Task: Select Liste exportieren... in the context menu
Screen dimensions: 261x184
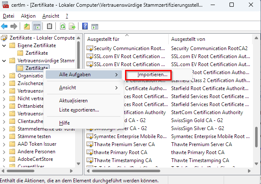Action: point(79,110)
